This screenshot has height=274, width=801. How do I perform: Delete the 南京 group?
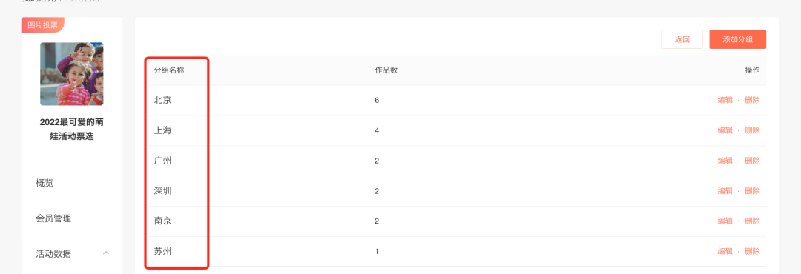pos(752,221)
